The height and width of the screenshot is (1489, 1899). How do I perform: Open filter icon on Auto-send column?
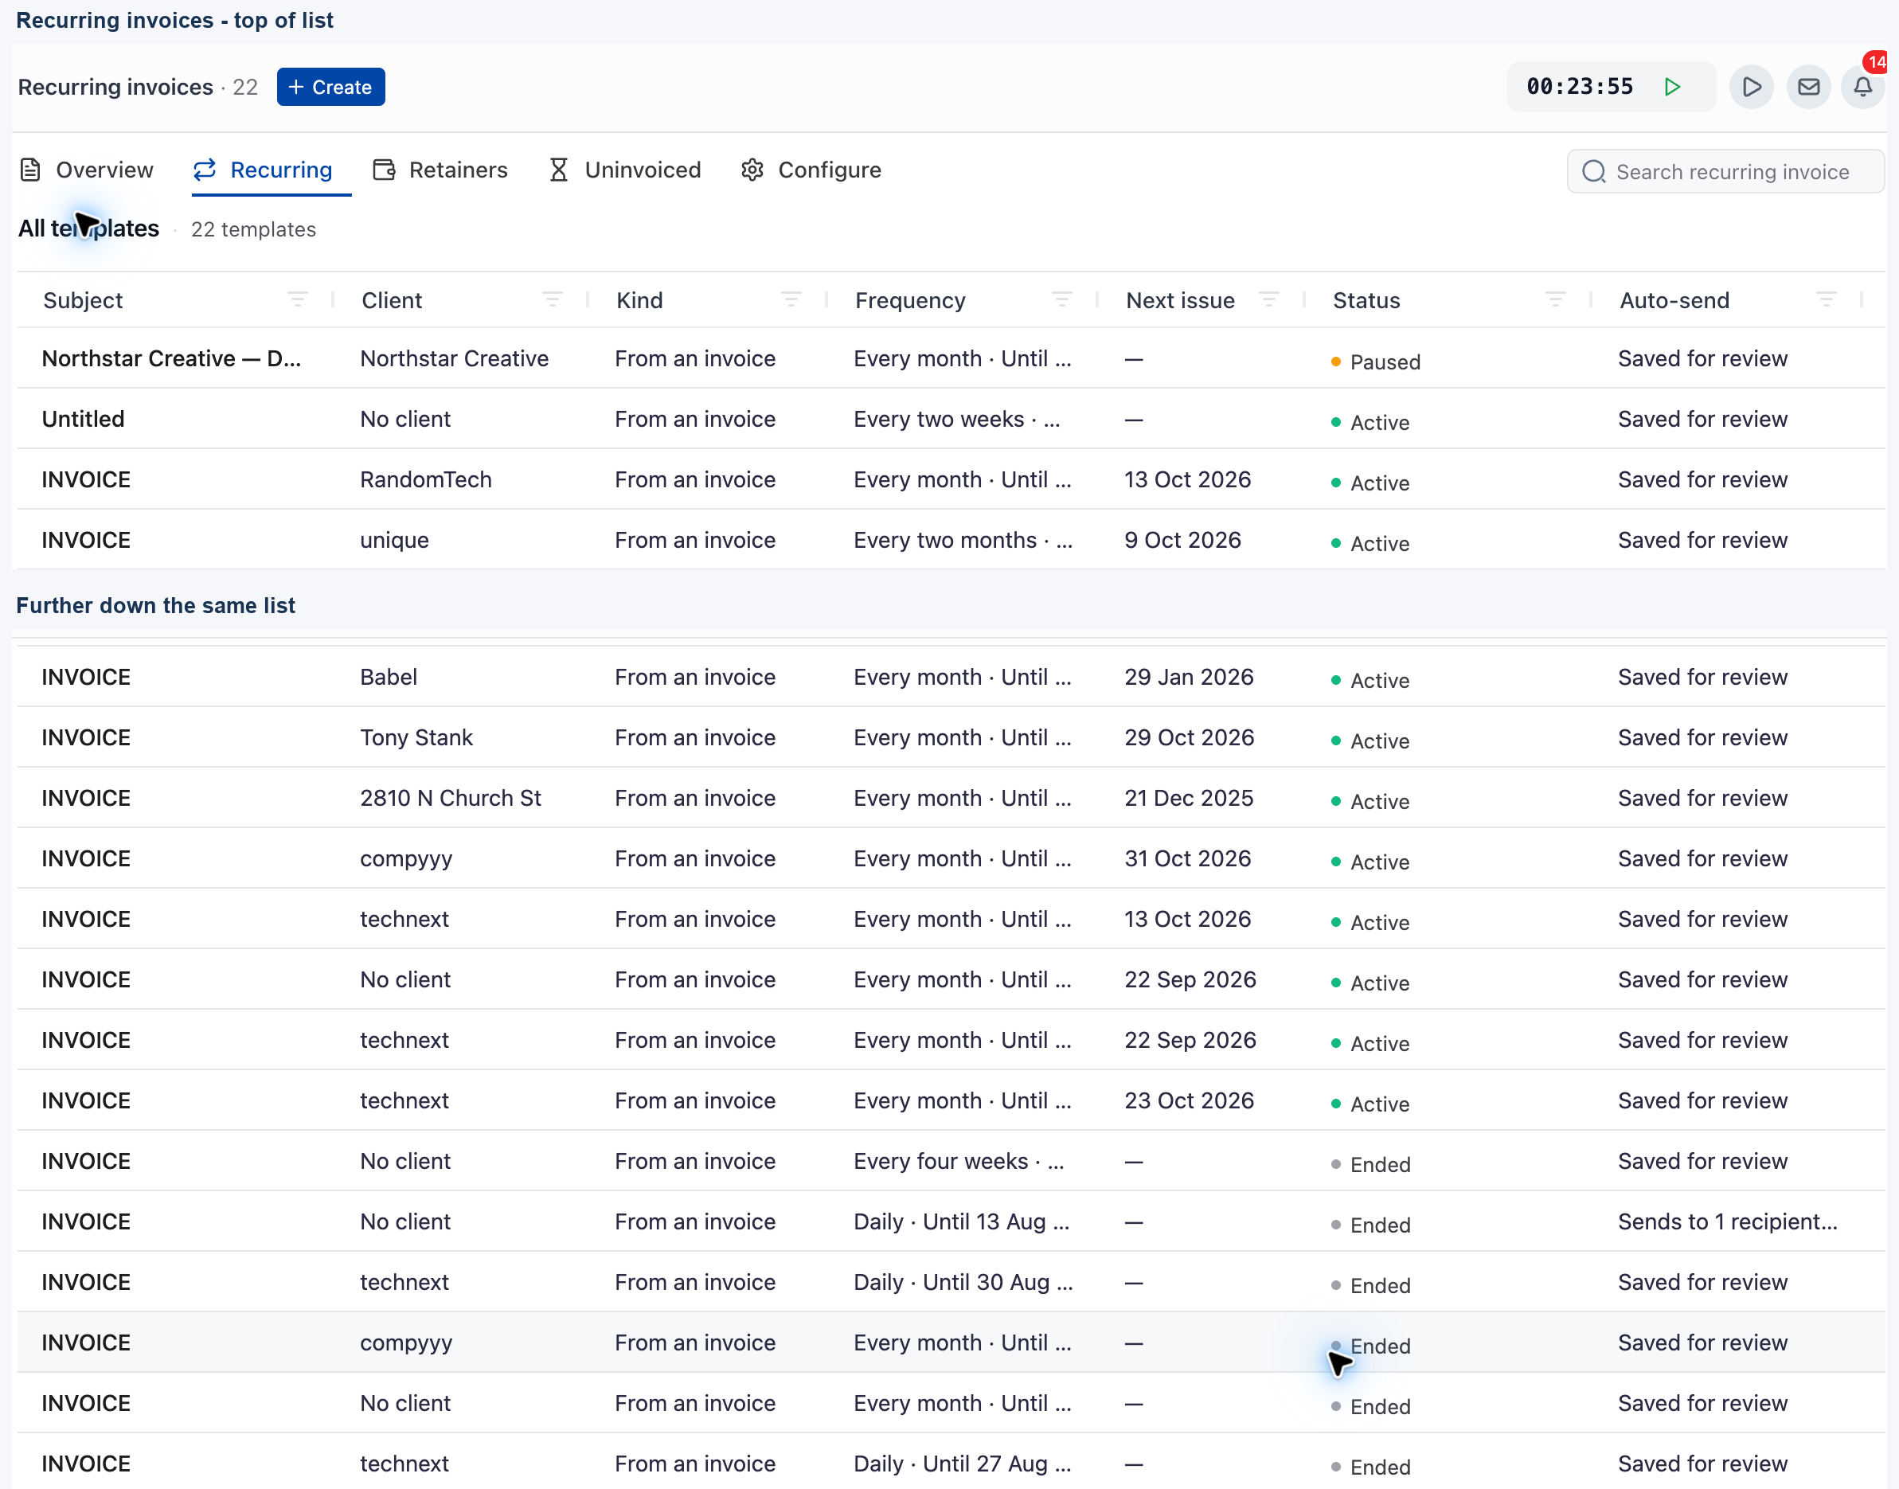(x=1827, y=300)
